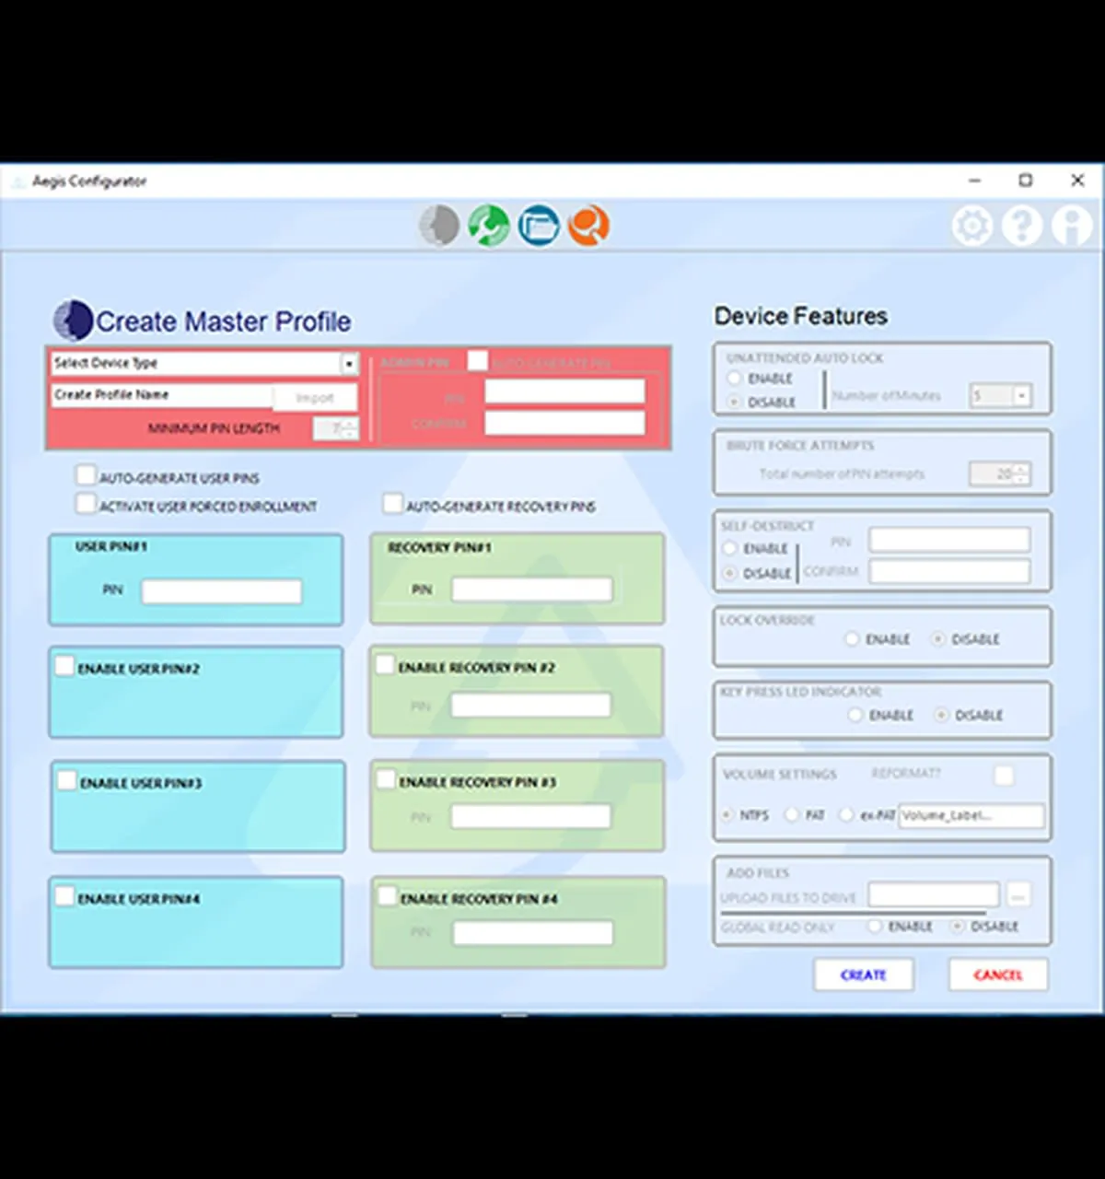Enable Auto-Generate User PINs checkbox
The image size is (1105, 1179).
pos(87,475)
